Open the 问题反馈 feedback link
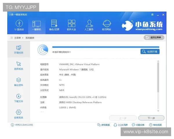This screenshot has height=139, width=174. pyautogui.click(x=138, y=125)
